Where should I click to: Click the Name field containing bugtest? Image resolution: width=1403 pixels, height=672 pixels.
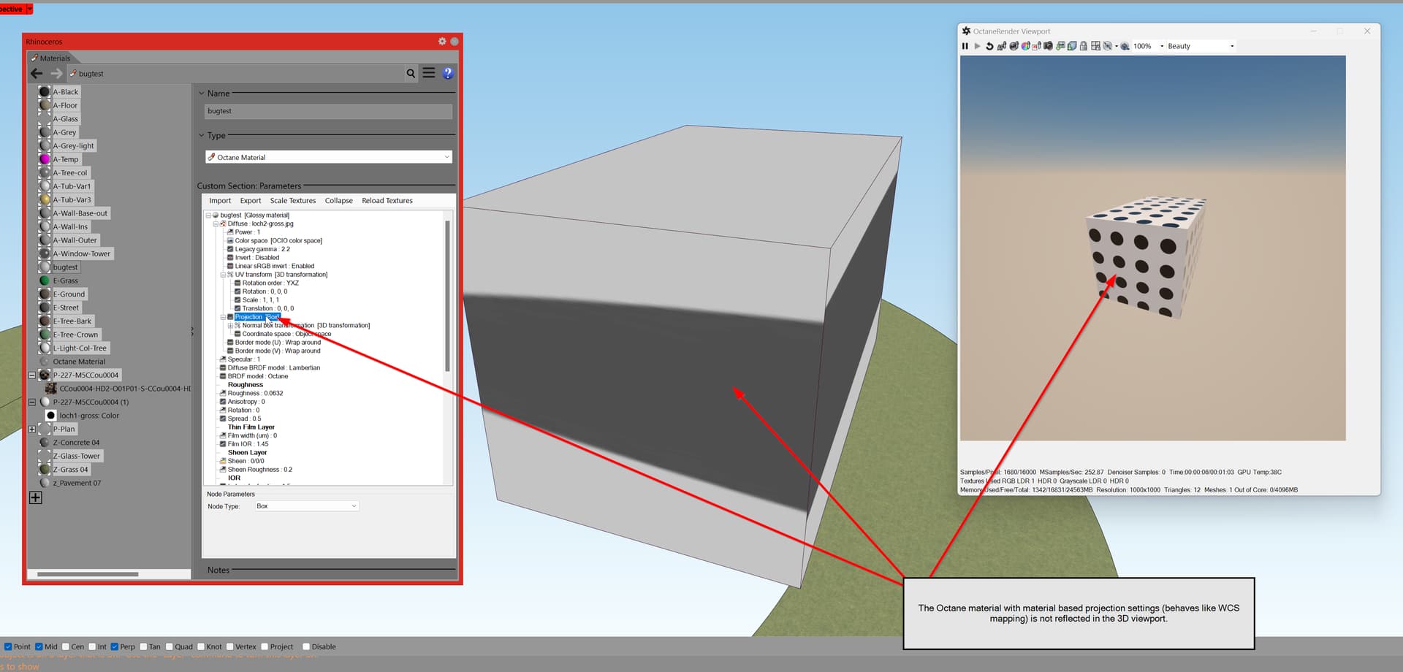328,111
